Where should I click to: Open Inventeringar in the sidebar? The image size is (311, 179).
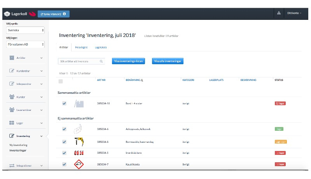pos(18,151)
